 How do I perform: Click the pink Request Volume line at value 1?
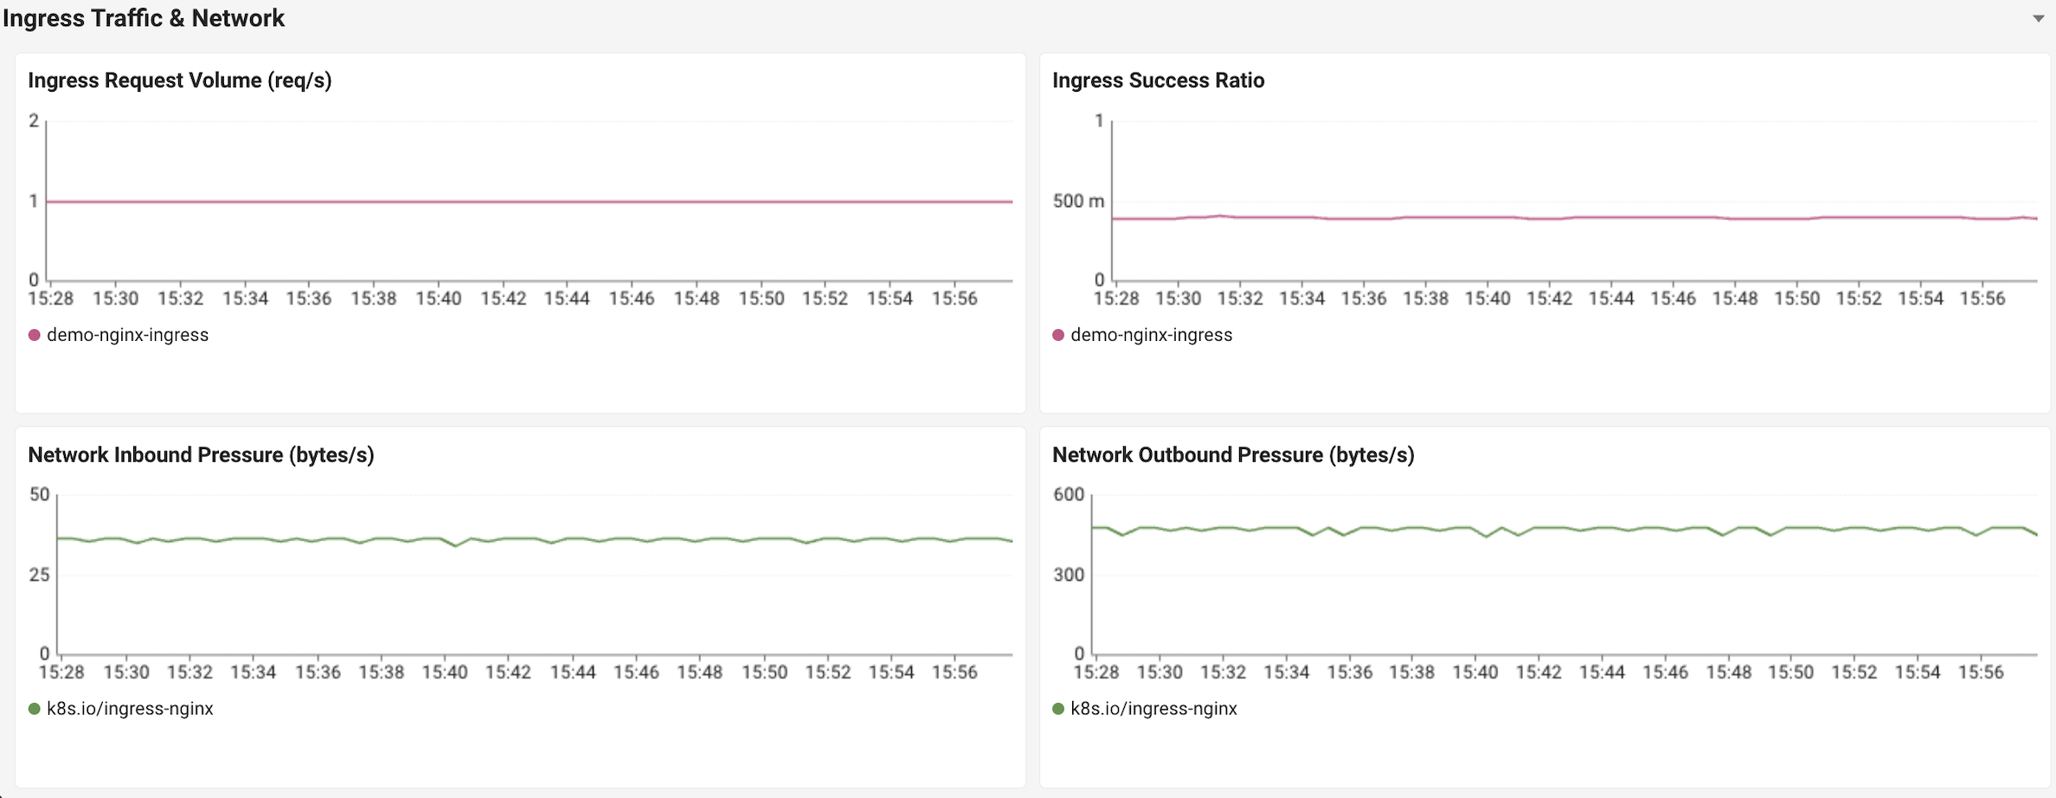pyautogui.click(x=529, y=202)
